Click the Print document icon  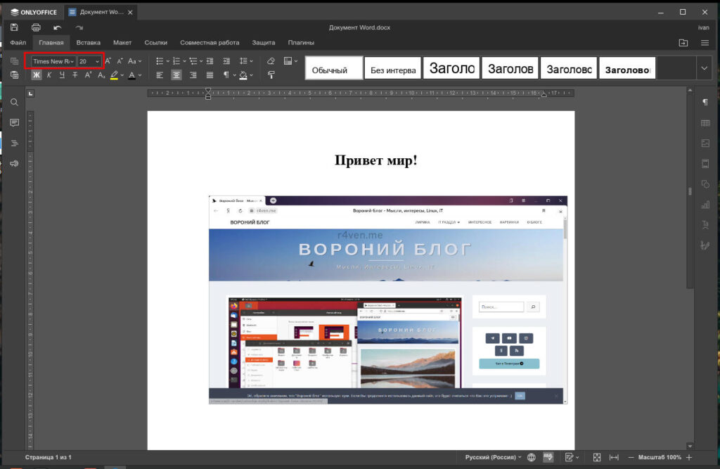[36, 27]
